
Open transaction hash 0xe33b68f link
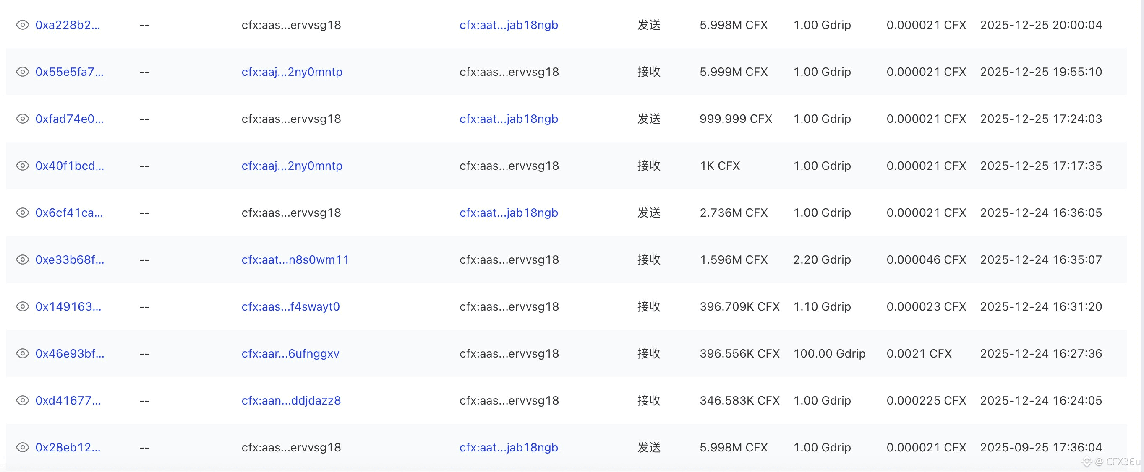tap(70, 260)
